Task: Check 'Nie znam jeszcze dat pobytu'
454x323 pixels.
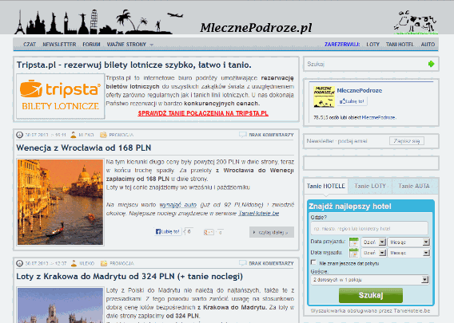Action: (x=313, y=262)
